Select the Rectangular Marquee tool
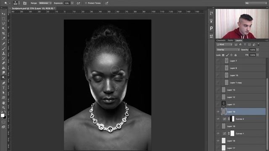269x151 pixels. point(3,19)
